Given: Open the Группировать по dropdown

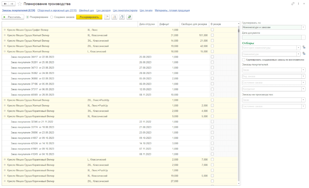Looking at the screenshot, I should click(x=303, y=27).
